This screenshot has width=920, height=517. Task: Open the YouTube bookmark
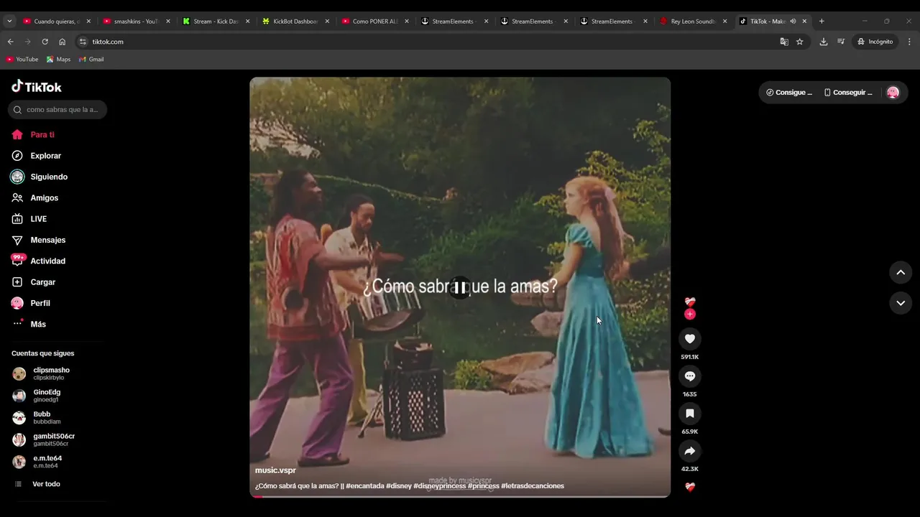pyautogui.click(x=22, y=60)
